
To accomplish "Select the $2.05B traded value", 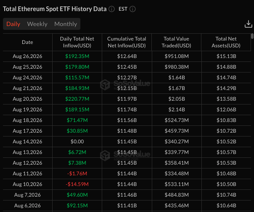I will coord(177,99).
